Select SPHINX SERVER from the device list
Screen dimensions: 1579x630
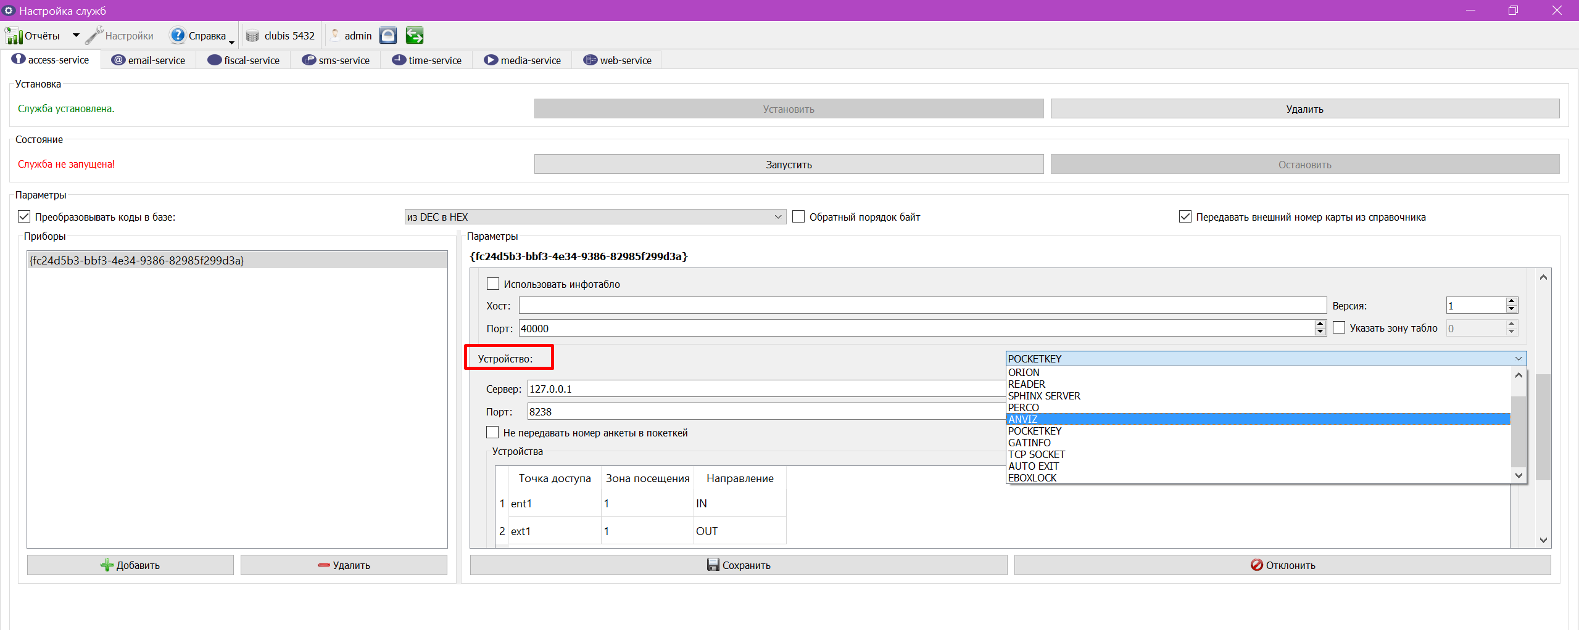click(x=1258, y=396)
